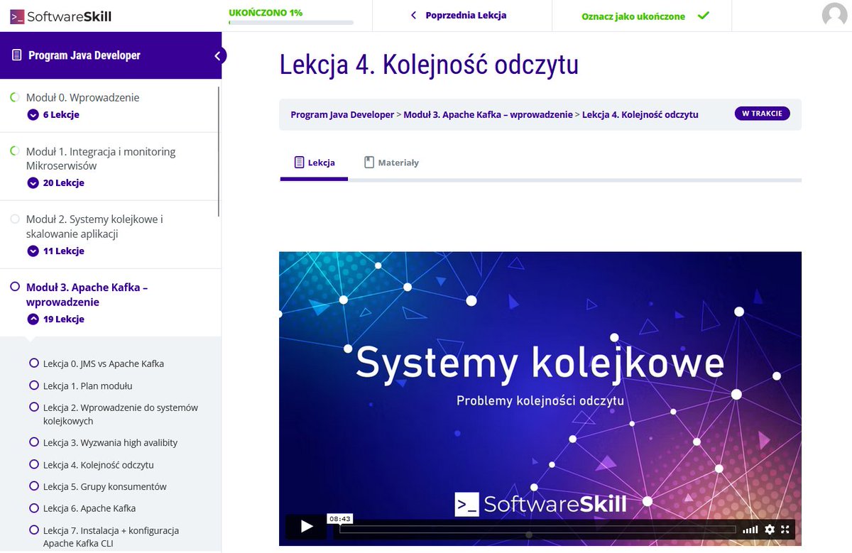
Task: Seek in the video progress bar
Action: coord(537,529)
